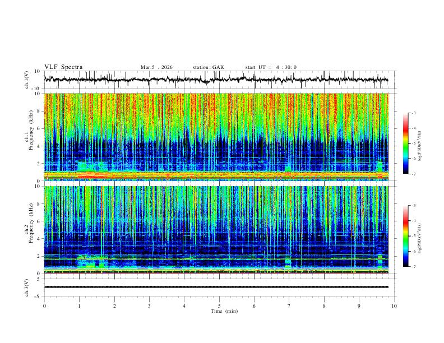Click the '6' kHz tick on ch.2 spectrogram axis
This screenshot has width=444, height=343.
coord(39,221)
